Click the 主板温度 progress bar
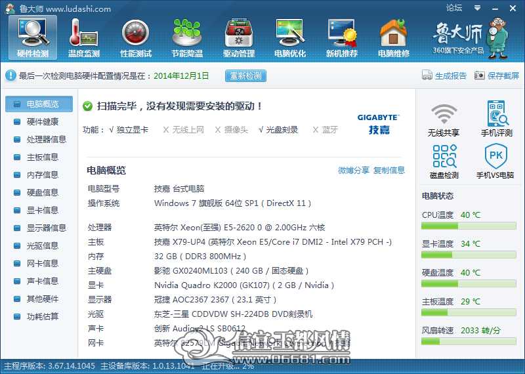 point(469,313)
